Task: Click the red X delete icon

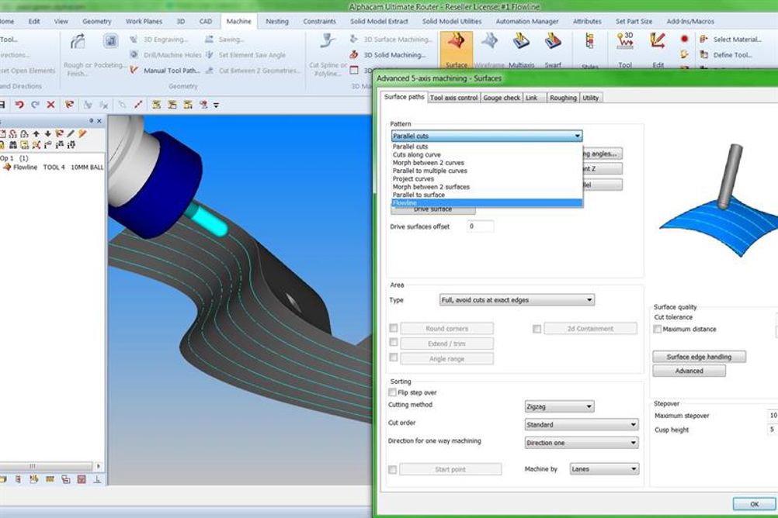Action: (50, 105)
